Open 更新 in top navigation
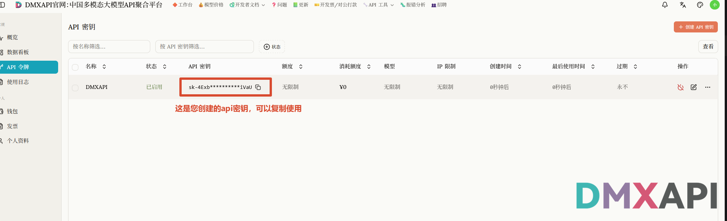Screen dimensions: 727x221 pos(301,5)
